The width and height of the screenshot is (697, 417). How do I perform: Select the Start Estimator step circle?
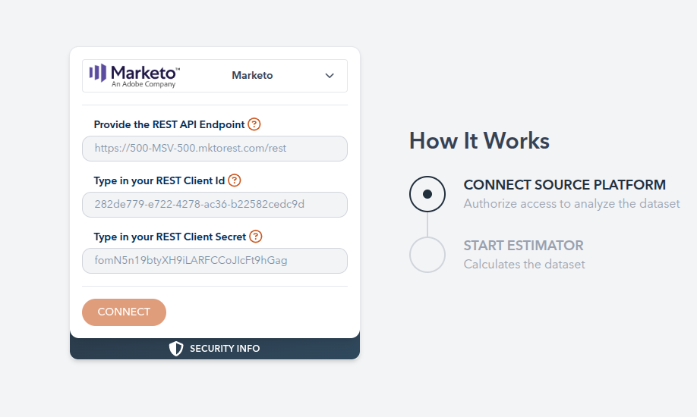coord(427,254)
